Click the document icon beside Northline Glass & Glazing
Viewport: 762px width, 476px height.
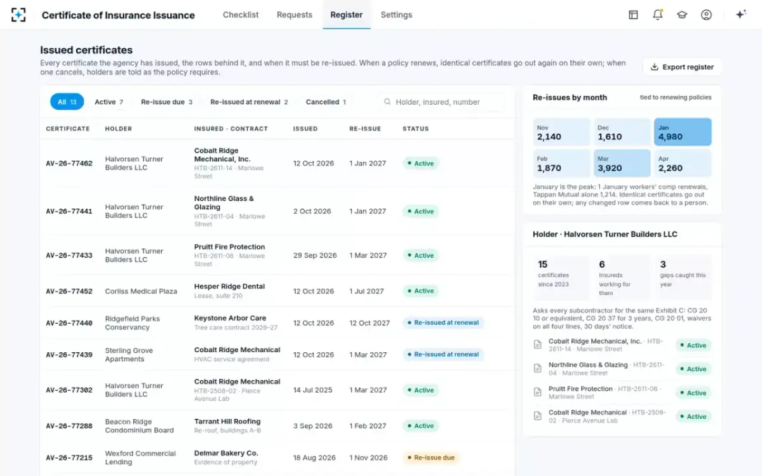click(538, 369)
